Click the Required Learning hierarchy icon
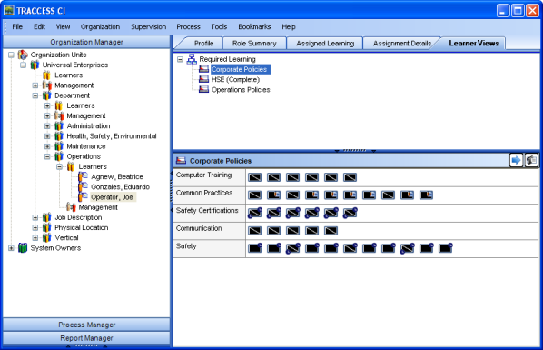Viewport: 543px width, 350px height. pos(192,59)
